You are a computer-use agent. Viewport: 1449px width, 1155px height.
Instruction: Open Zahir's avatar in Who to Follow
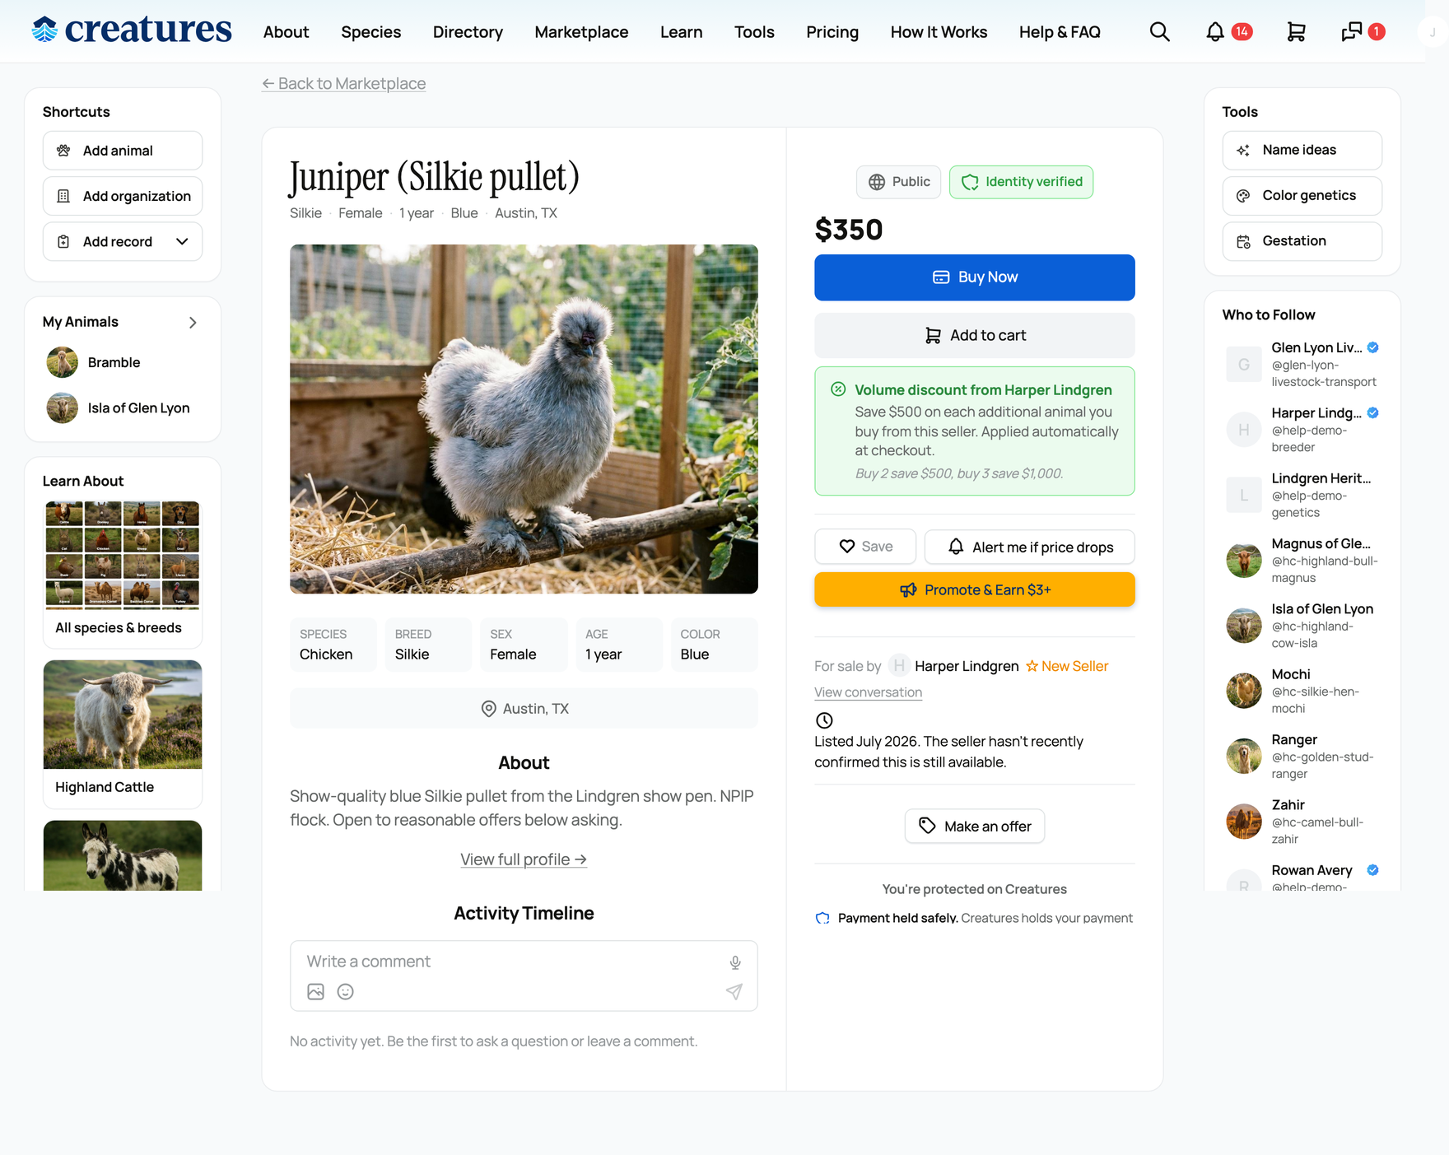[1244, 821]
